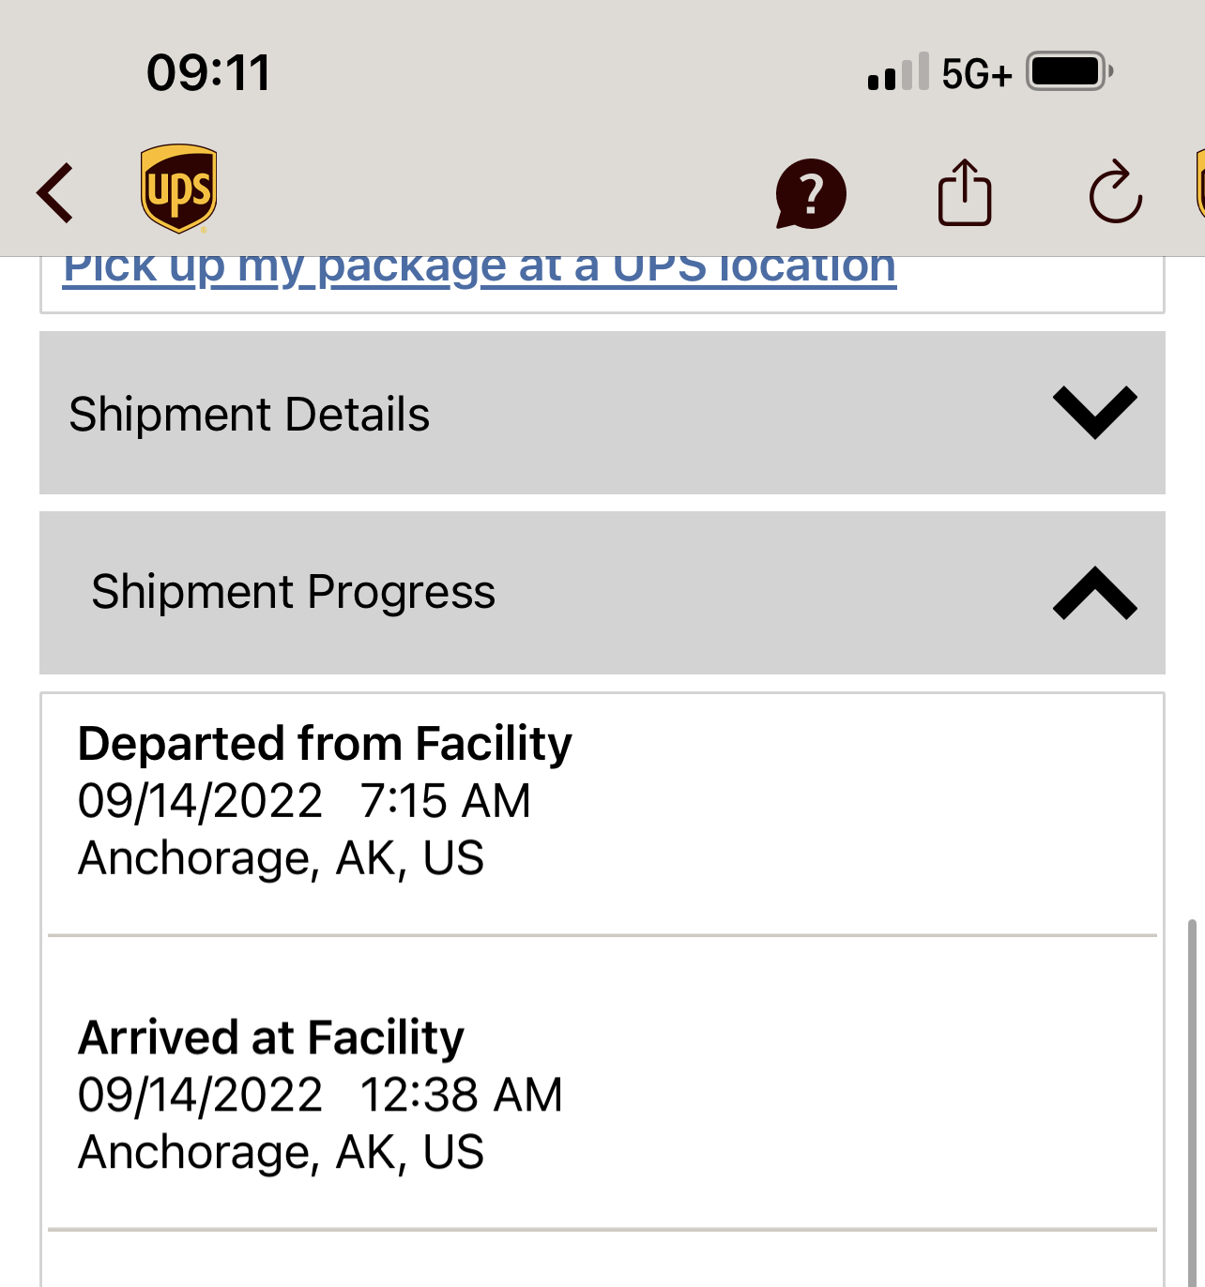Open the UPS shield logo home
The width and height of the screenshot is (1205, 1287).
tap(178, 189)
